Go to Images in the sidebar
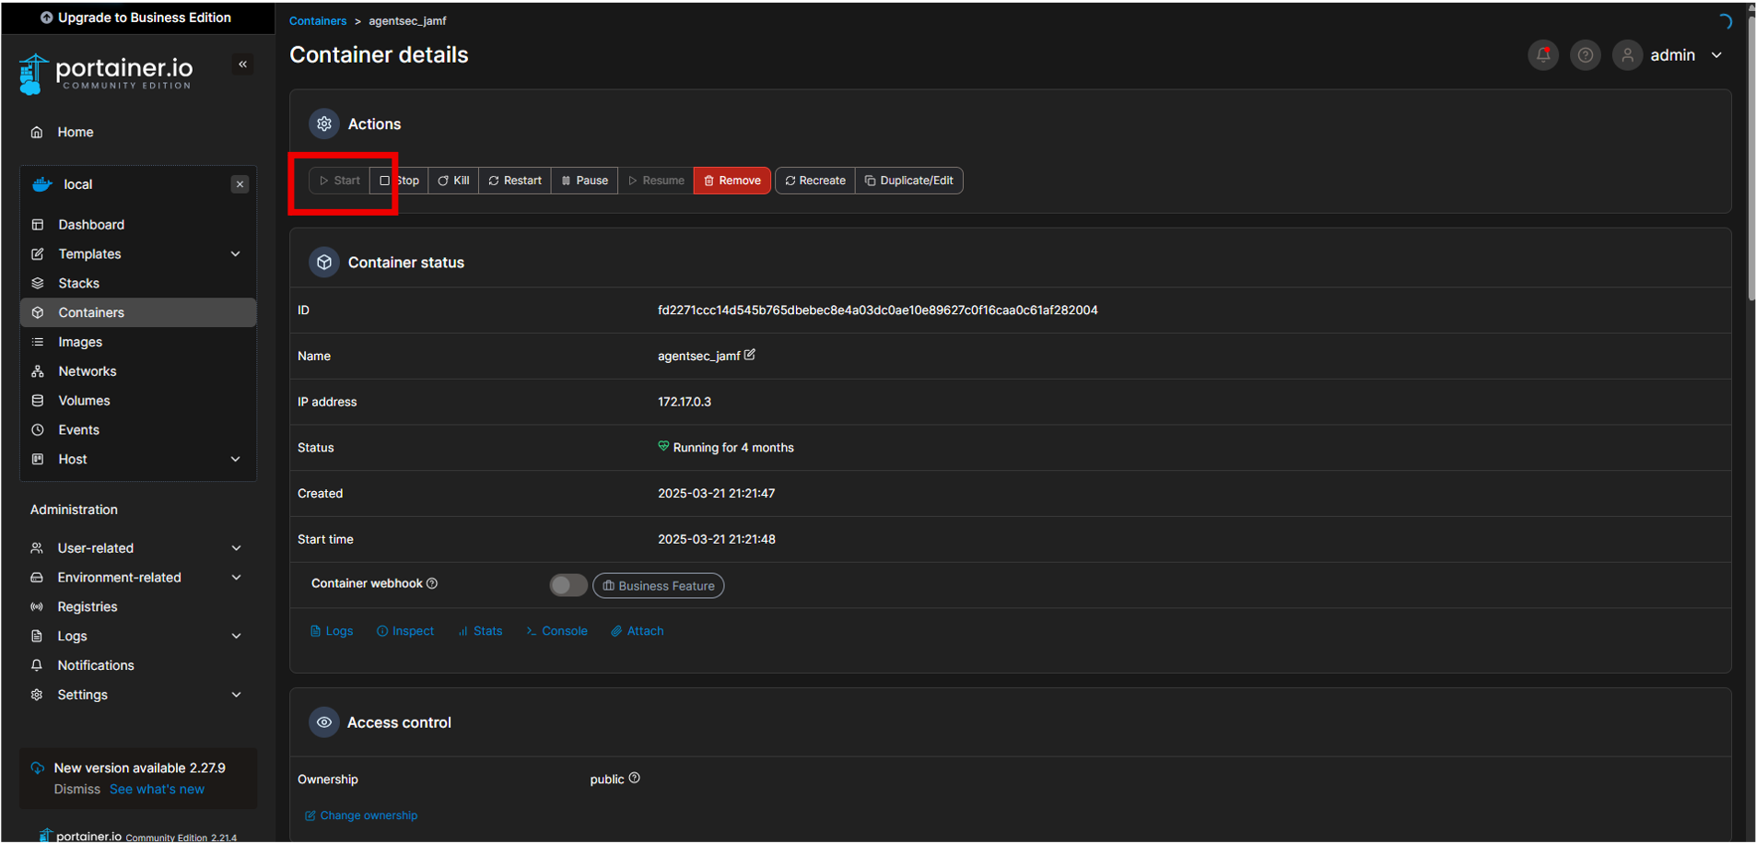The image size is (1756, 844). [x=80, y=342]
